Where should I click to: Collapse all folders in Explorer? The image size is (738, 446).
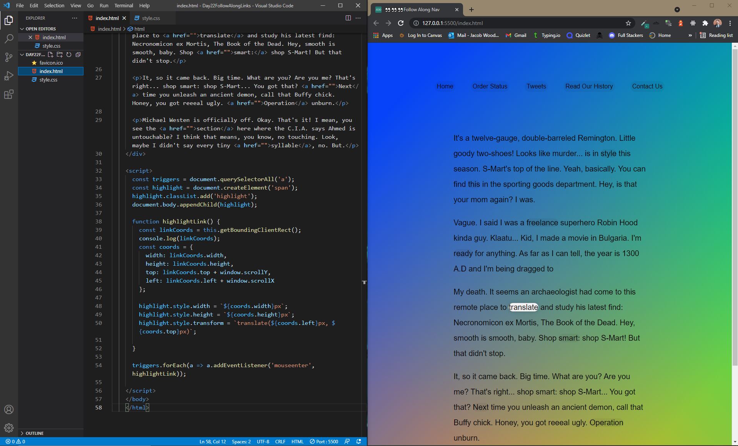pyautogui.click(x=78, y=55)
